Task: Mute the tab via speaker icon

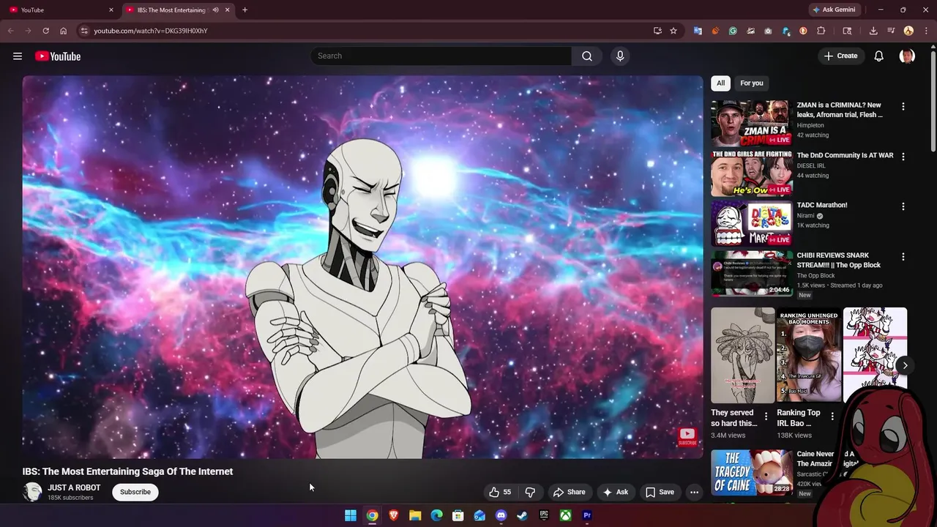Action: [215, 10]
